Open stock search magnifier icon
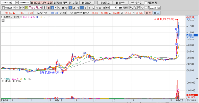The height and width of the screenshot is (103, 199). (x=17, y=8)
